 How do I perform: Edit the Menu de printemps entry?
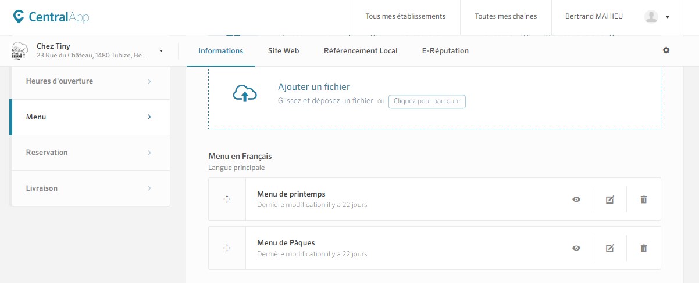click(x=609, y=199)
